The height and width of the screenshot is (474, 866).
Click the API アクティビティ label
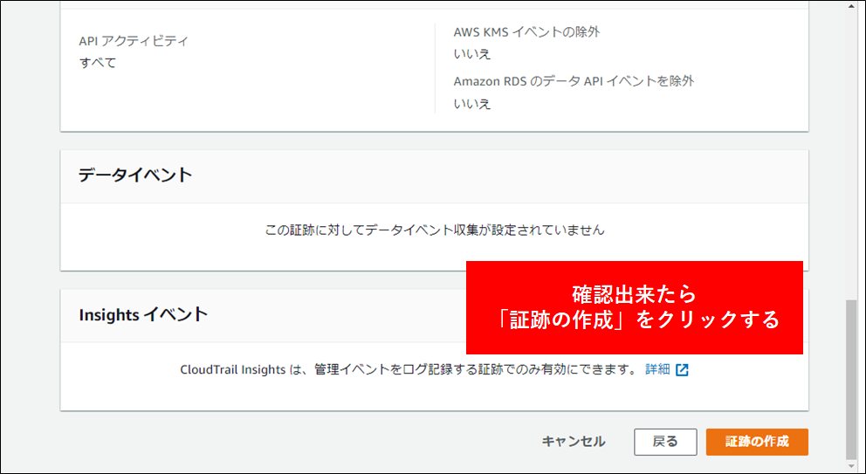coord(134,41)
